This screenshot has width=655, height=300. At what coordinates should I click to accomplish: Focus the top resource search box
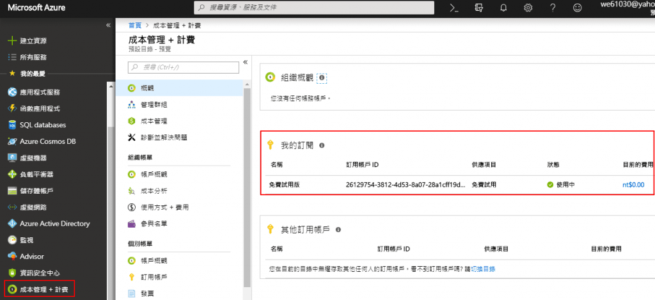[313, 8]
